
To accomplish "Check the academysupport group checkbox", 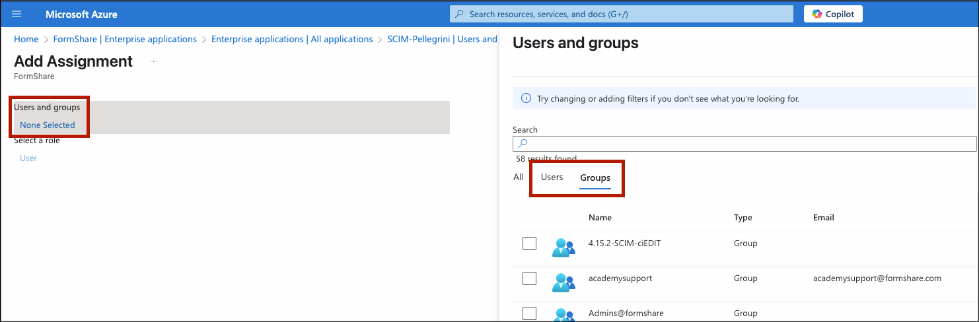I will 529,278.
